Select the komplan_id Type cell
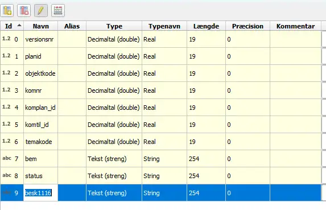Image resolution: width=326 pixels, height=210 pixels. (114, 108)
